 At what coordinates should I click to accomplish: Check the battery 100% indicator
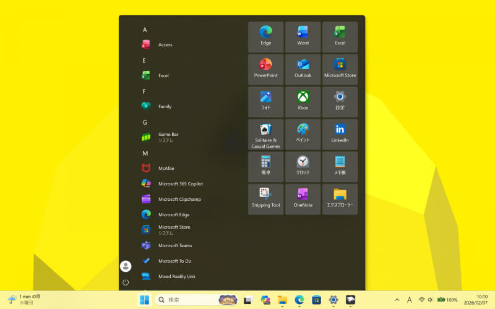click(x=447, y=300)
